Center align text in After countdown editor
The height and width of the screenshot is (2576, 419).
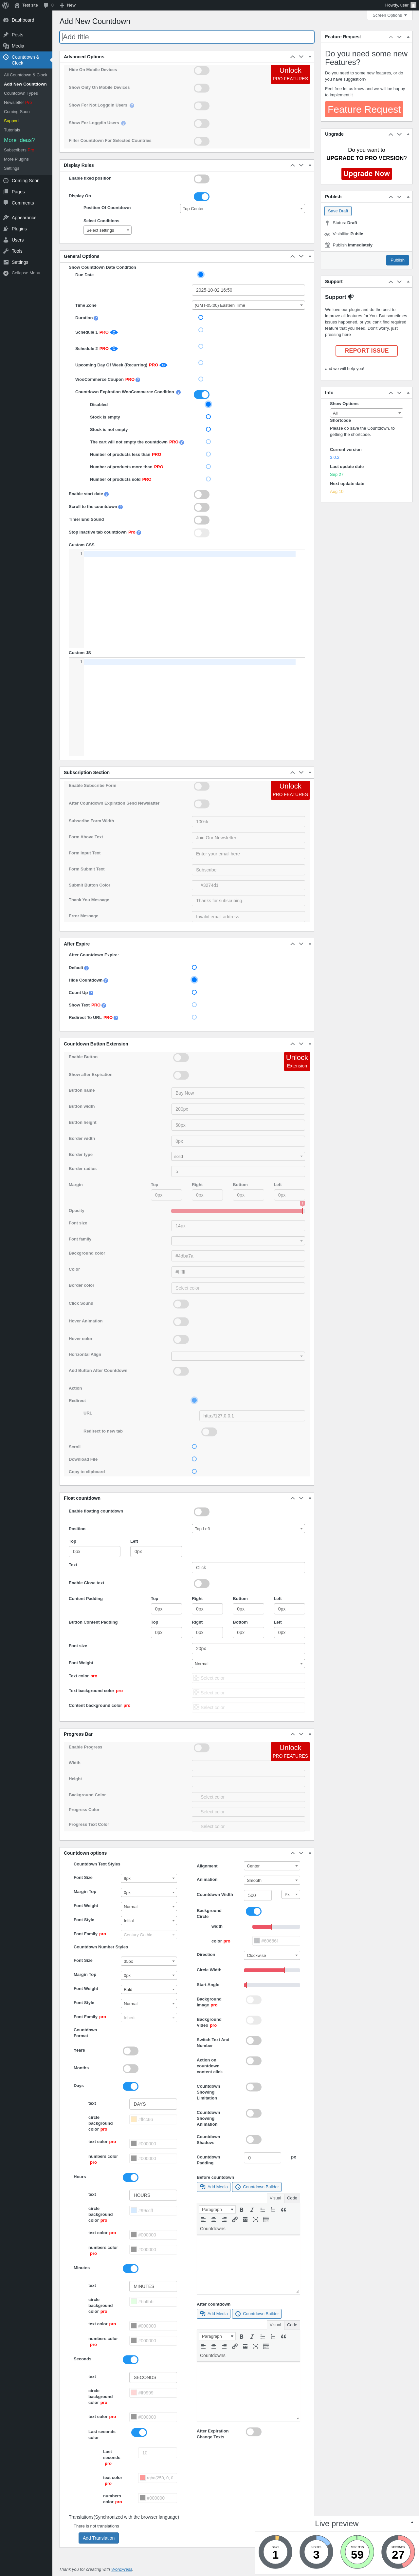213,2346
